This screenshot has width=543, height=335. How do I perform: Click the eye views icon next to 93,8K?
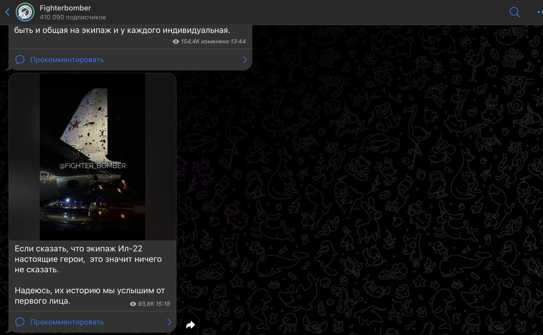pyautogui.click(x=133, y=304)
